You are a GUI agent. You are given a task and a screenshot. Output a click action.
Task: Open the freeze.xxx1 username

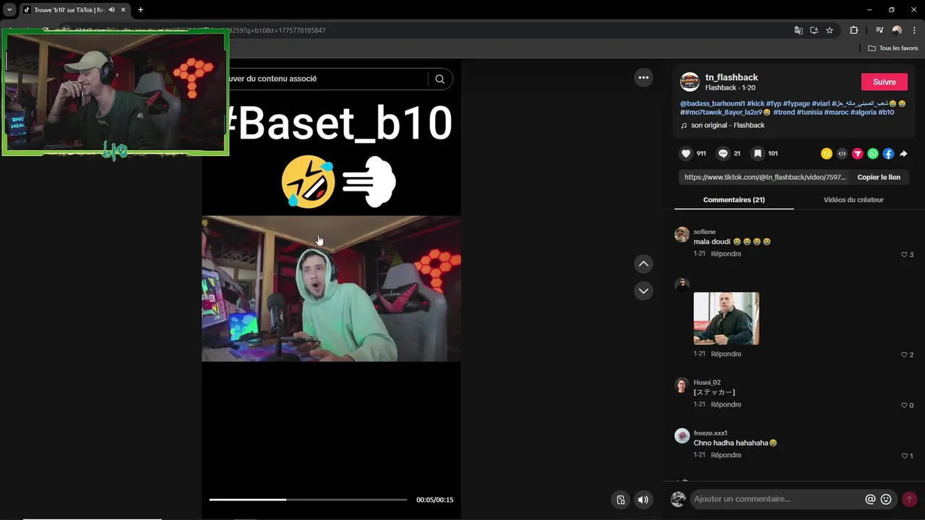coord(710,433)
